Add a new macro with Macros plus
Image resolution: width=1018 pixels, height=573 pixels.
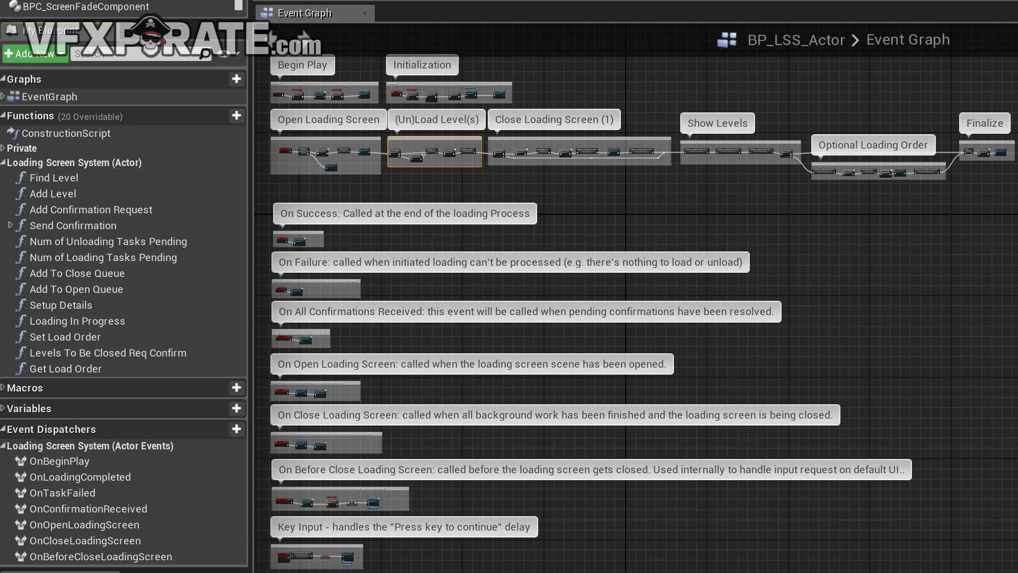236,388
